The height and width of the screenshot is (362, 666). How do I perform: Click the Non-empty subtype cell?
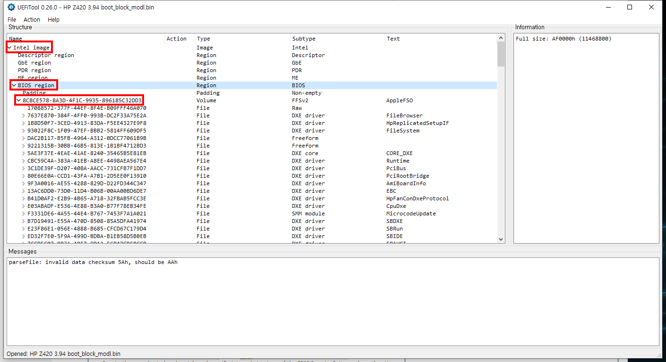click(307, 93)
